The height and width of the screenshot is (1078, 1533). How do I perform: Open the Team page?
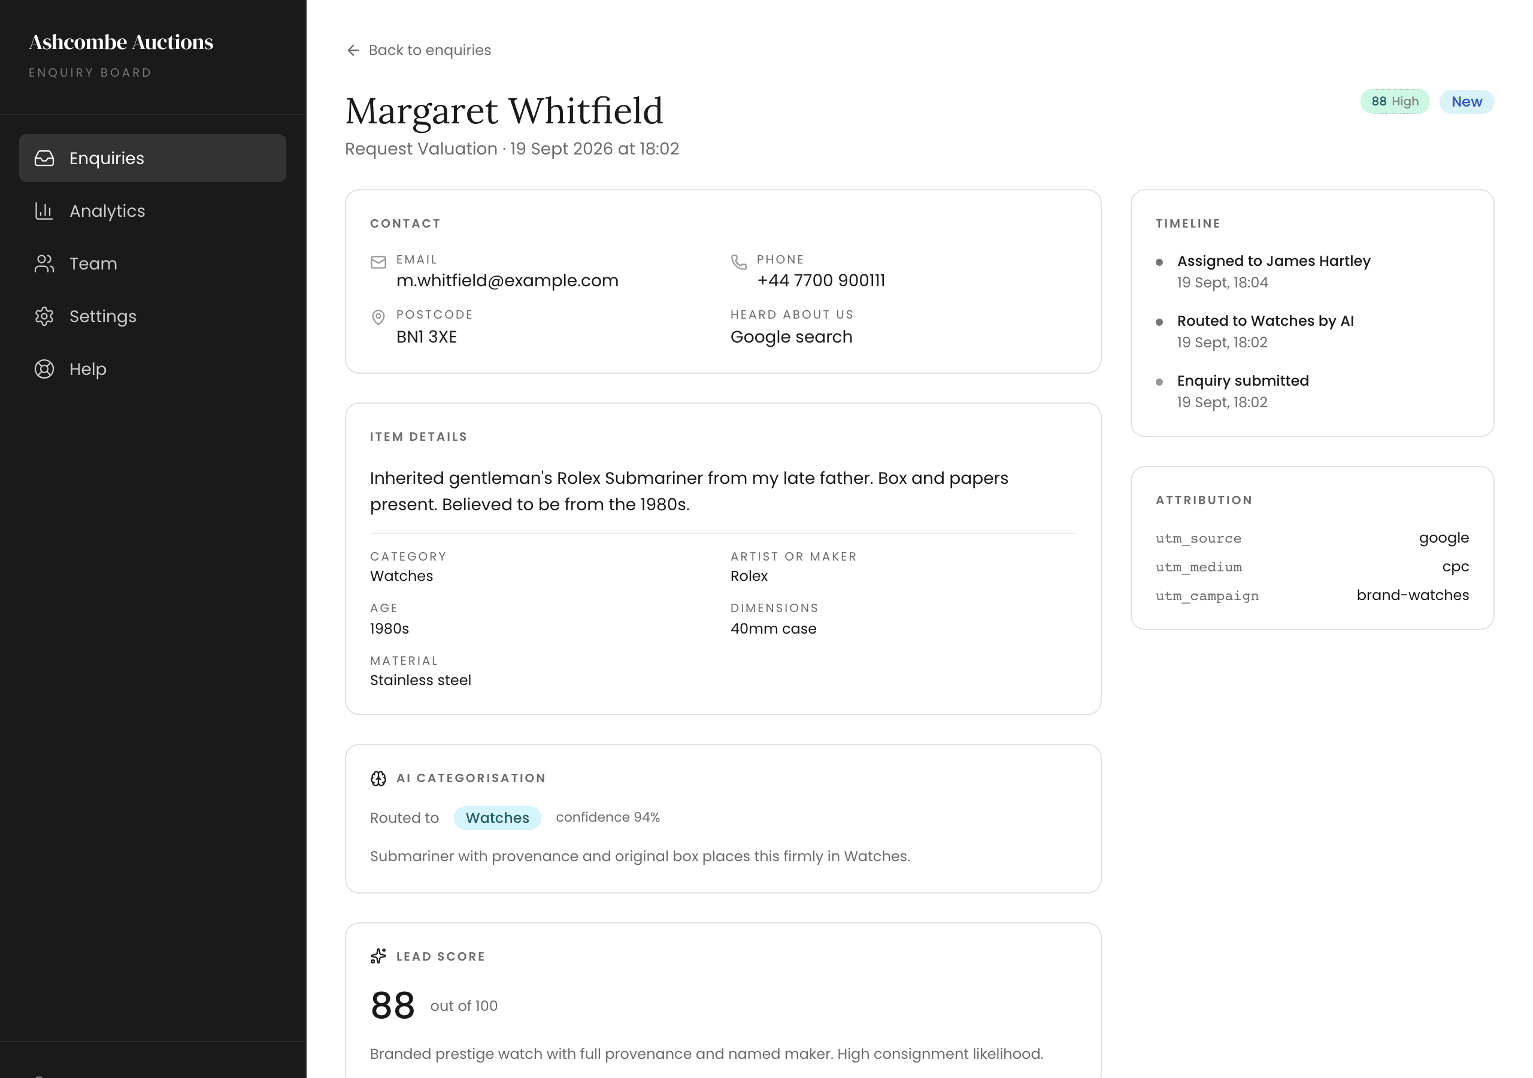coord(152,264)
